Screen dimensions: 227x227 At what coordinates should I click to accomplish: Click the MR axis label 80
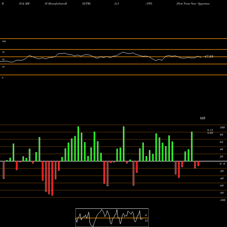(x=222, y=135)
